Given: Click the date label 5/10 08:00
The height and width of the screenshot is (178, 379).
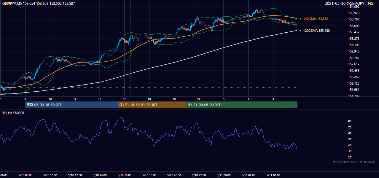Looking at the screenshot, I should pyautogui.click(x=25, y=175).
